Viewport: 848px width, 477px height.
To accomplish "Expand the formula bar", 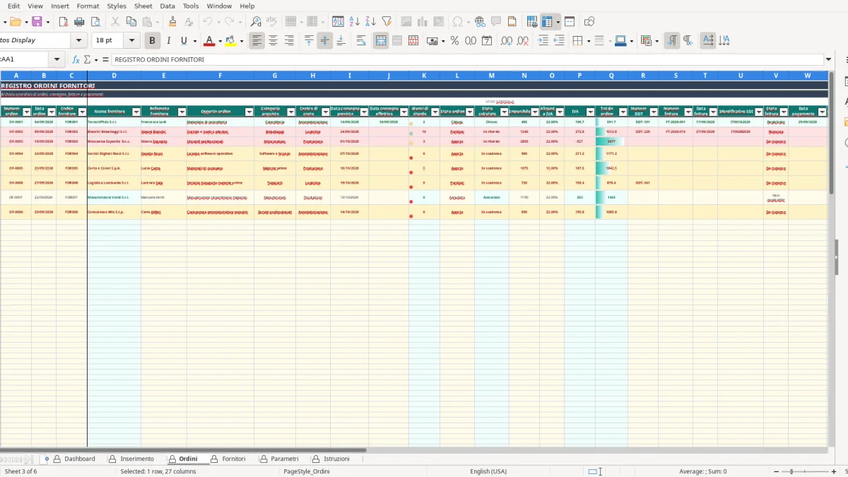I will point(828,60).
